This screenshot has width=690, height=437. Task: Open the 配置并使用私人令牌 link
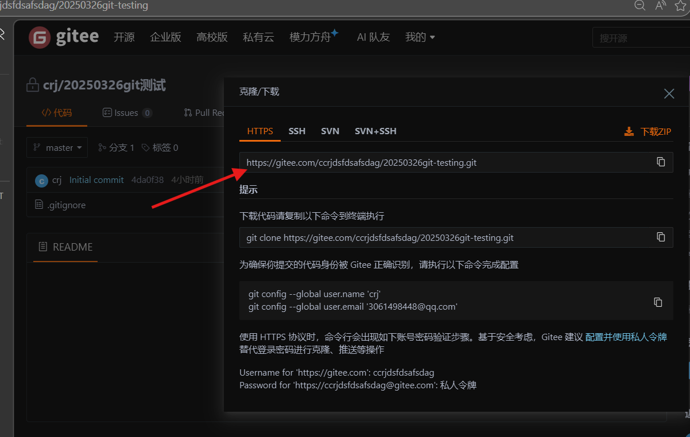[x=626, y=337]
